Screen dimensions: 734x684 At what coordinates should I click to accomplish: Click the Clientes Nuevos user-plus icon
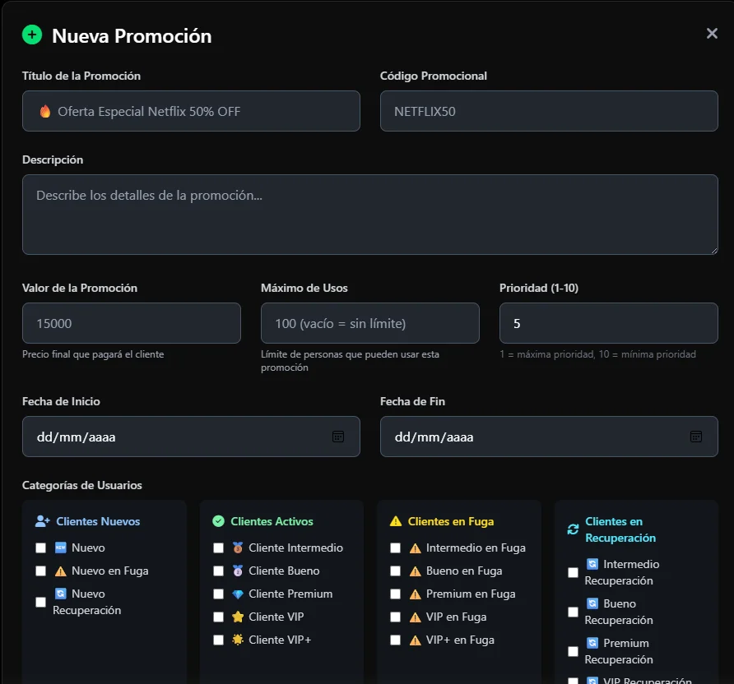click(42, 521)
